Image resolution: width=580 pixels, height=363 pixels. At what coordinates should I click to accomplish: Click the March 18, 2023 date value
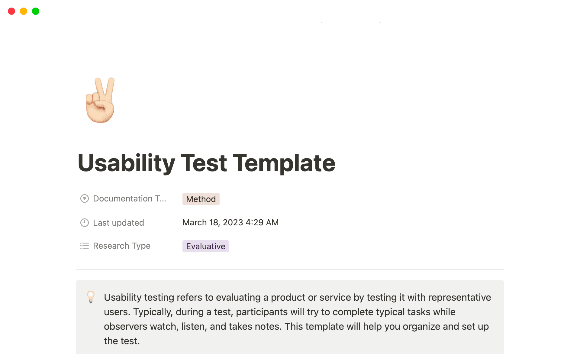click(x=230, y=222)
